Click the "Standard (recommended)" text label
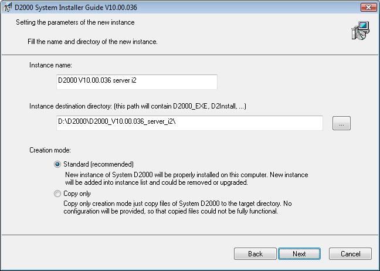 coord(99,164)
